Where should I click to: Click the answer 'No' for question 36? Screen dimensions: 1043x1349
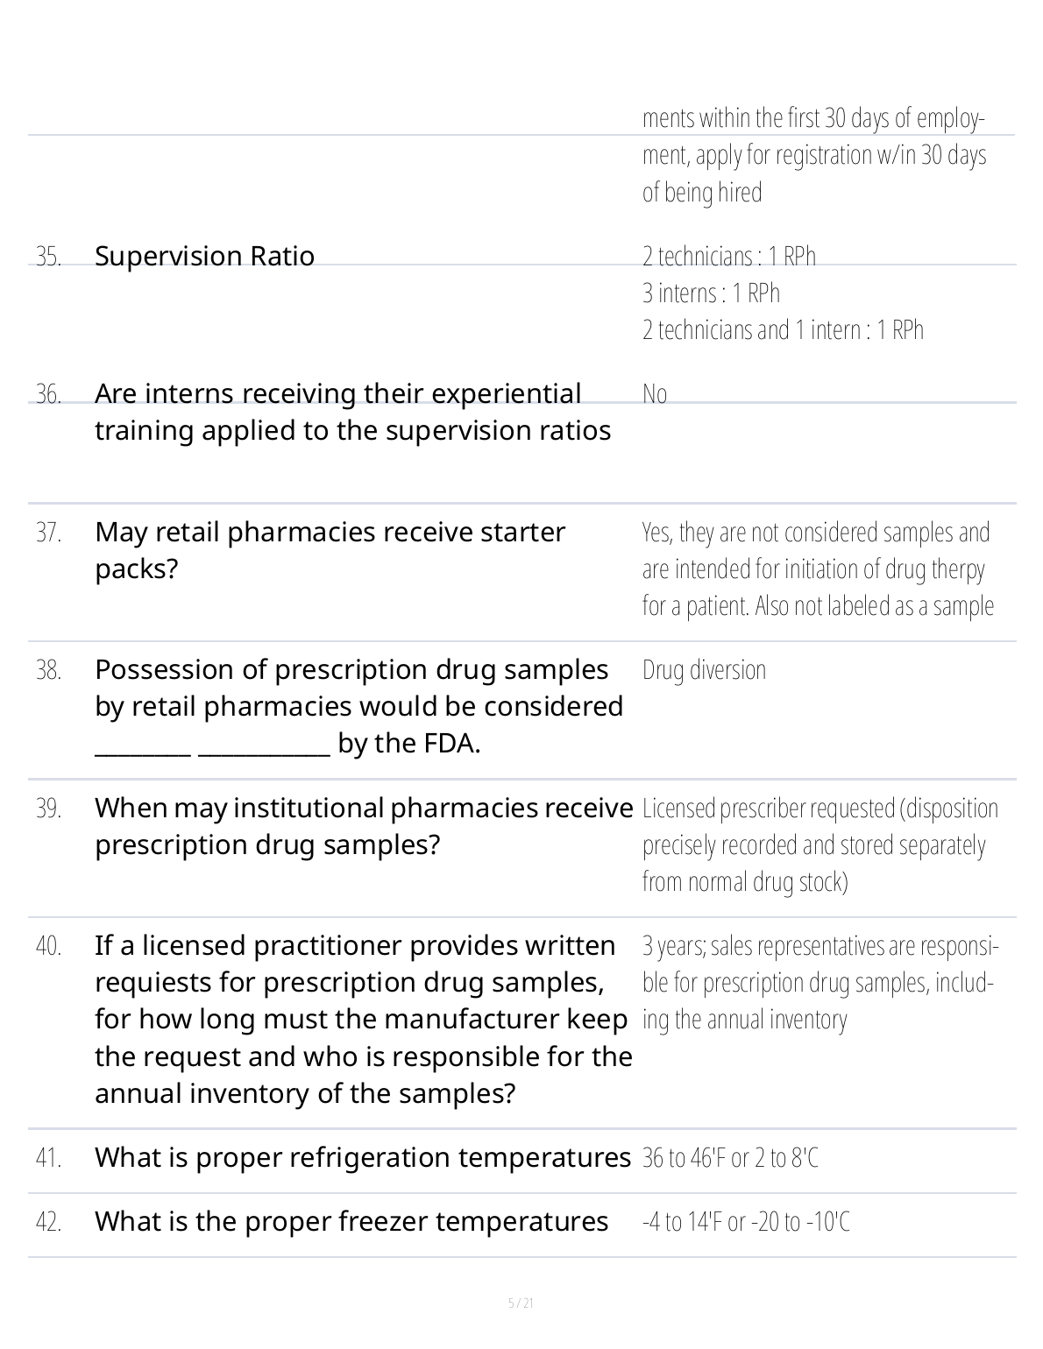pos(654,394)
